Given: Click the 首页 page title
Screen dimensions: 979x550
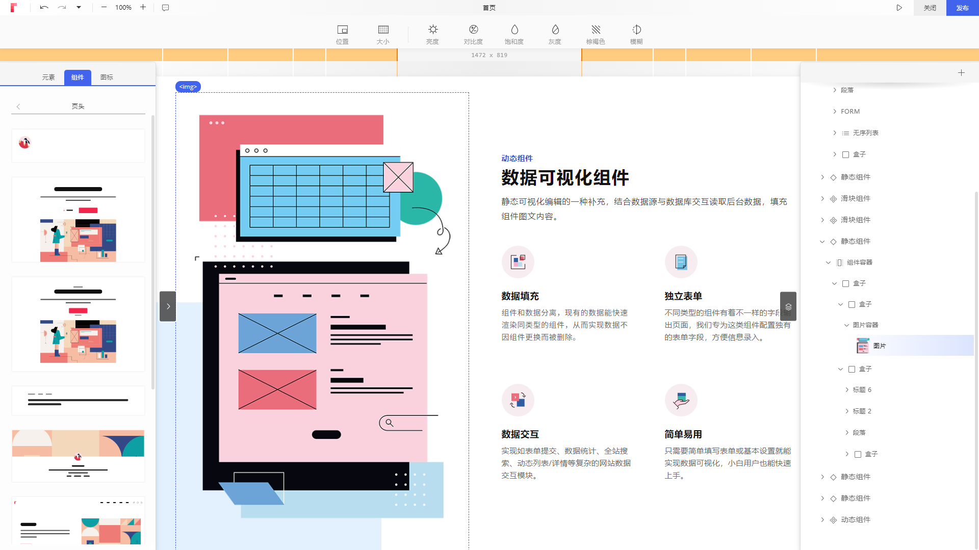Looking at the screenshot, I should pos(489,8).
